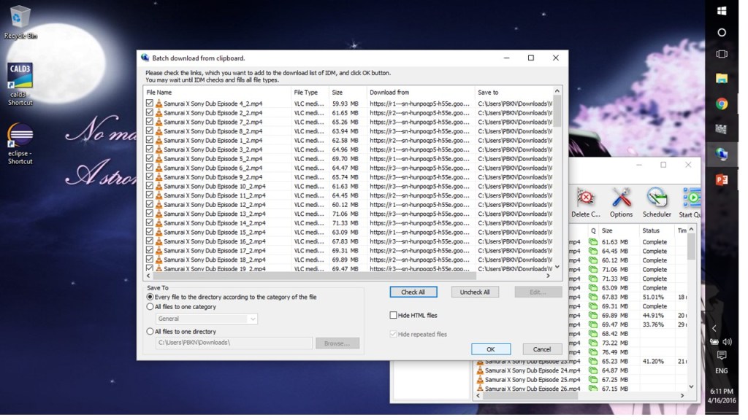
Task: Open IDM Options from the toolbar
Action: (x=621, y=201)
